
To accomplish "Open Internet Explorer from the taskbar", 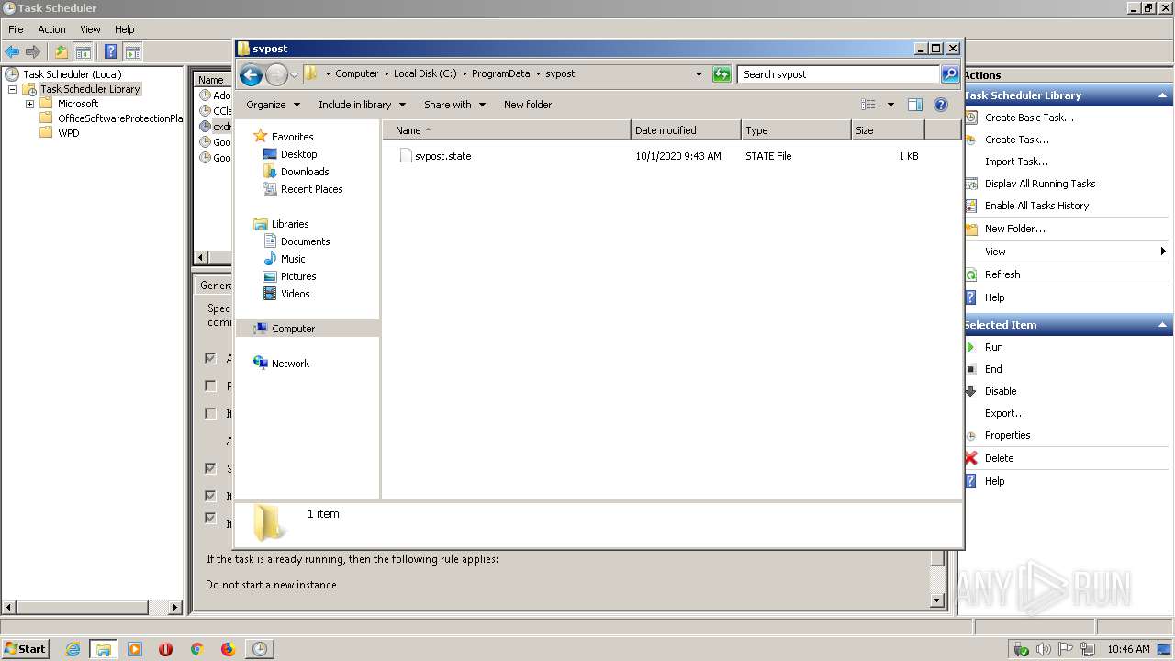I will tap(73, 649).
